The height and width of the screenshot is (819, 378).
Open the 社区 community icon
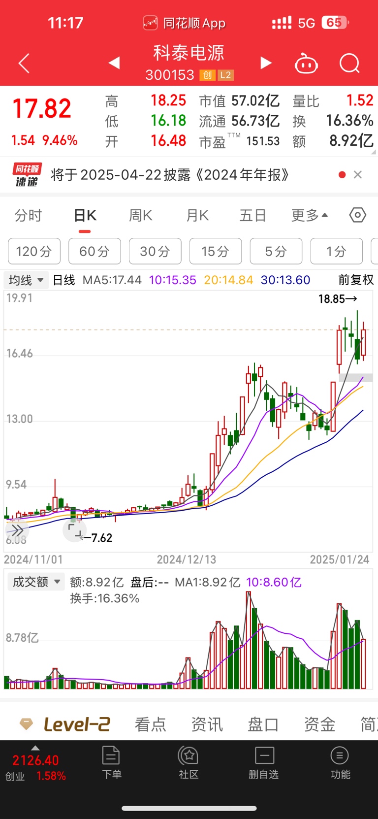pos(189,762)
